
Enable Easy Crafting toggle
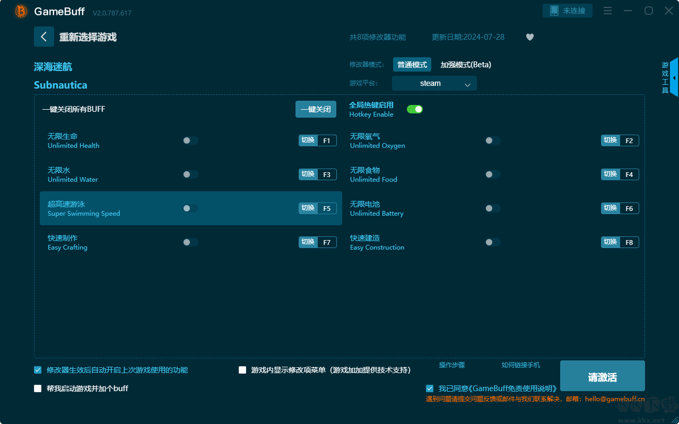[190, 242]
